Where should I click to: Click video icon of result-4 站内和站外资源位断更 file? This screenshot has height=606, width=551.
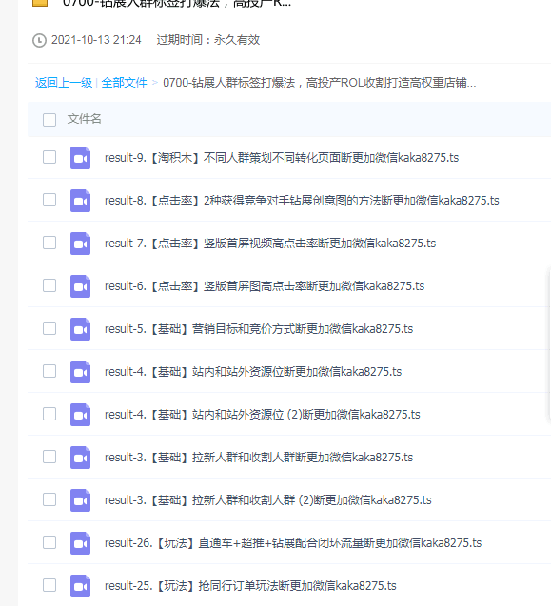point(81,372)
